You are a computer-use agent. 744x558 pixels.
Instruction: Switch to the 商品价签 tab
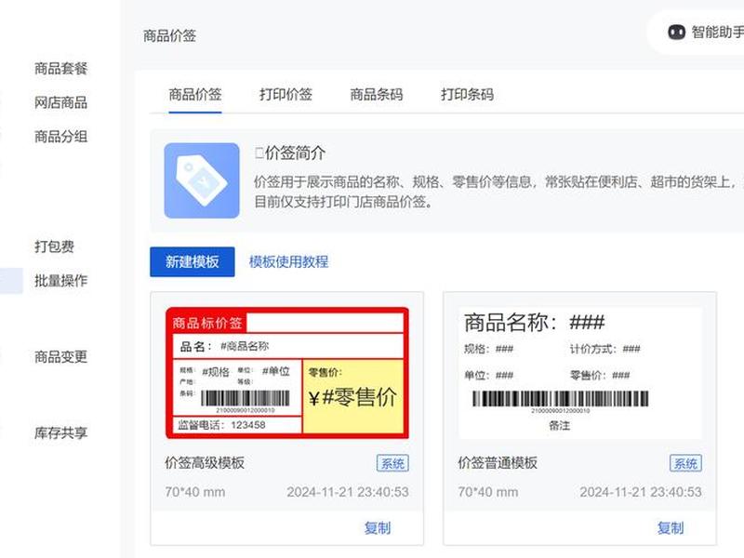click(195, 95)
